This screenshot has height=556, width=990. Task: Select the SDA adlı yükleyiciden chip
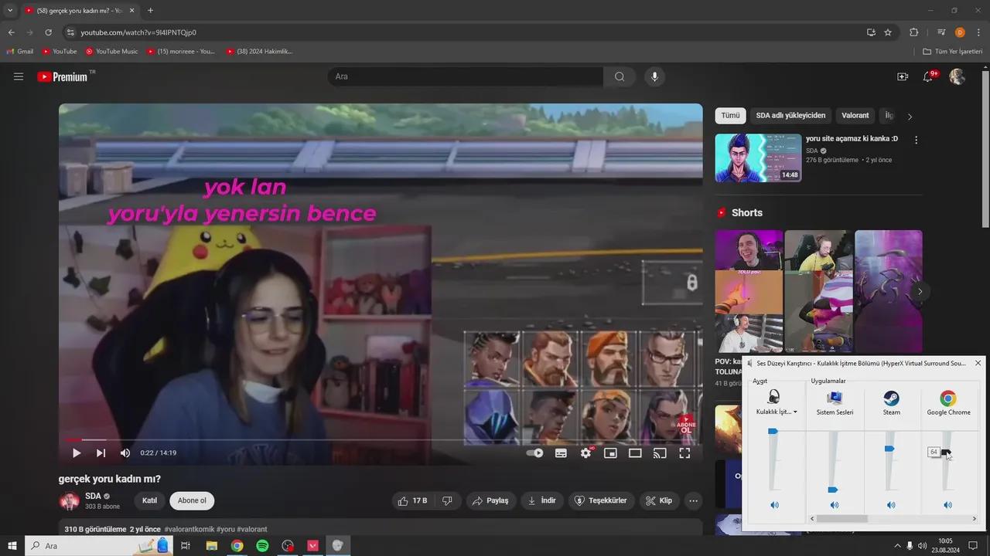coord(790,116)
